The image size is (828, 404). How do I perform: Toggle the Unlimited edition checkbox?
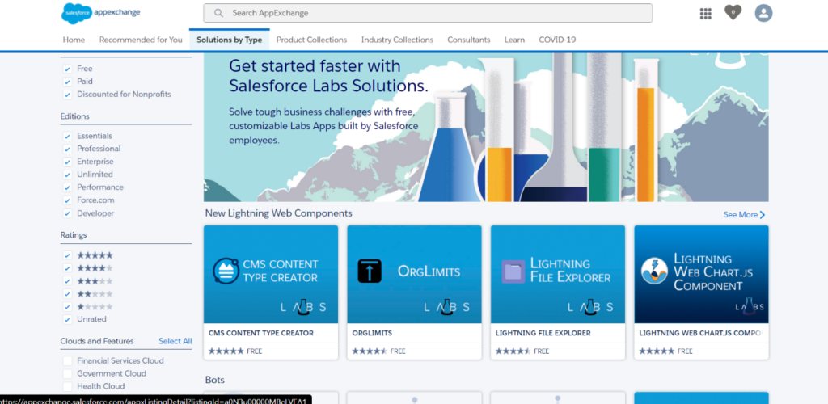67,175
